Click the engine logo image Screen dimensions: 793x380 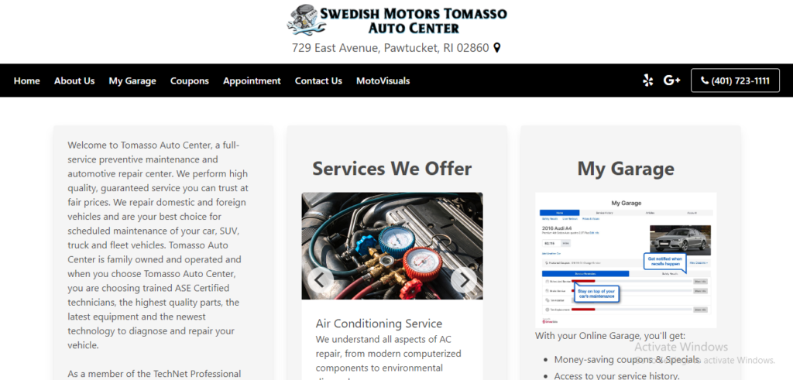(x=303, y=19)
